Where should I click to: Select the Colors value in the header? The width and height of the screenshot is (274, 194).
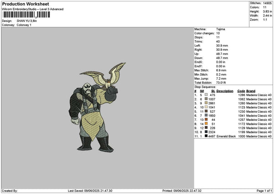(x=264, y=7)
